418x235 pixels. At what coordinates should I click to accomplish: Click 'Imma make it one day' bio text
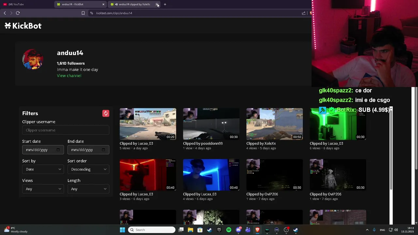77,70
